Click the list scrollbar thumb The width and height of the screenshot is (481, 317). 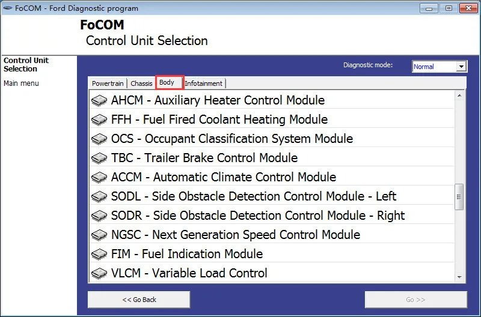[459, 197]
